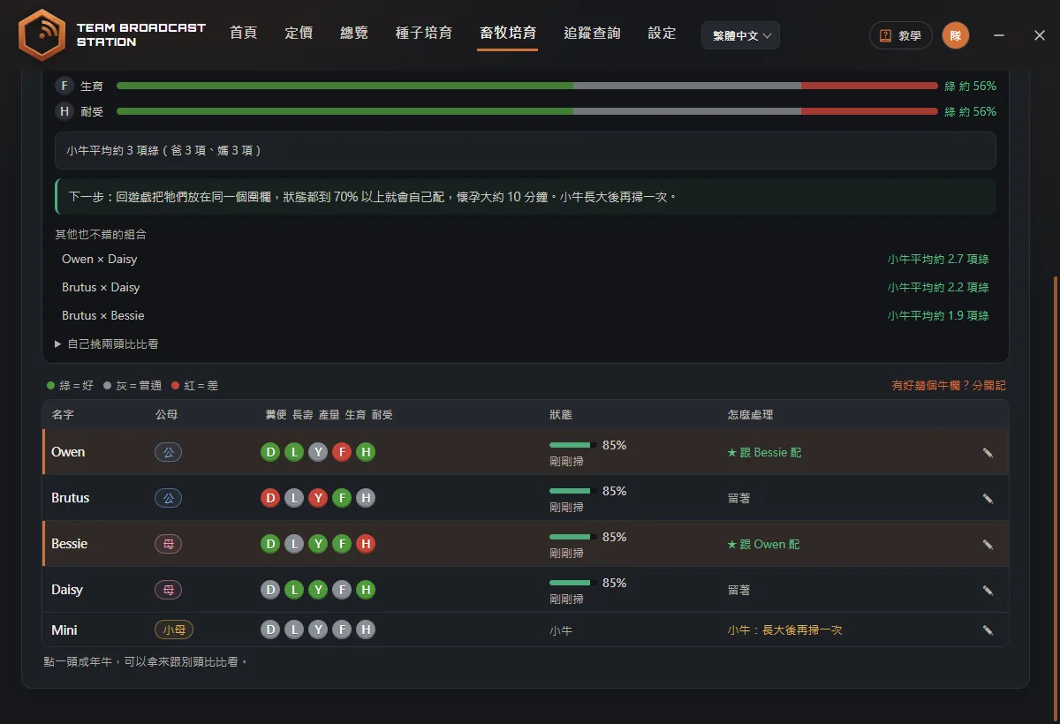Image resolution: width=1060 pixels, height=724 pixels.
Task: Click the name Brutus in the table
Action: click(71, 498)
